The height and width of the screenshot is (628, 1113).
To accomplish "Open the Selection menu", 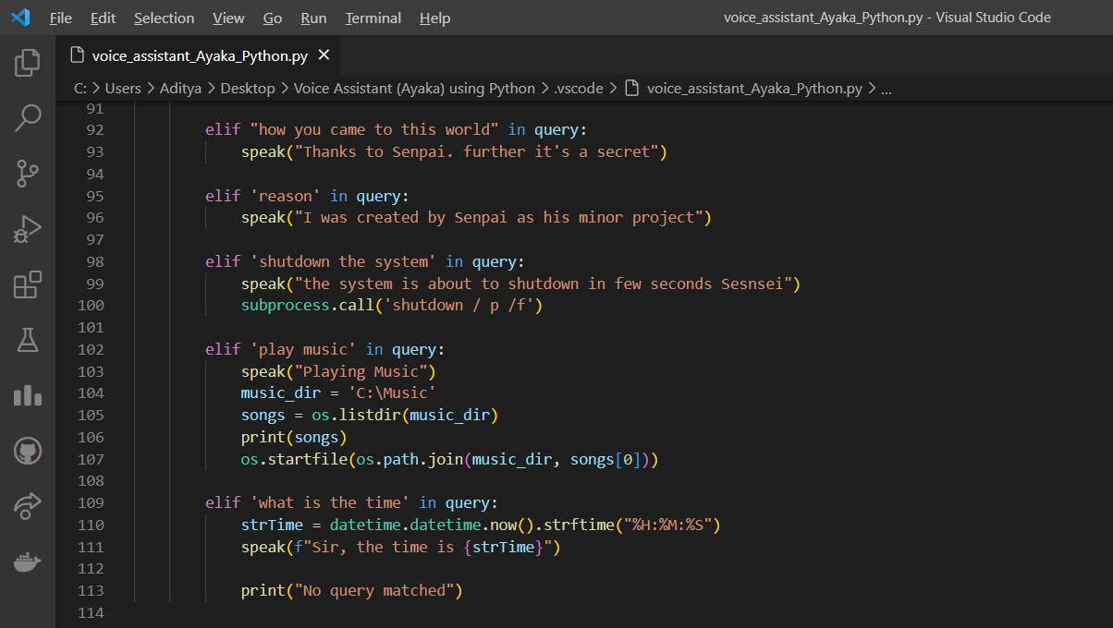I will pos(164,18).
